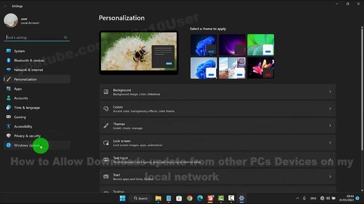
Task: Go back using the Settings back arrow
Action: pyautogui.click(x=5, y=6)
